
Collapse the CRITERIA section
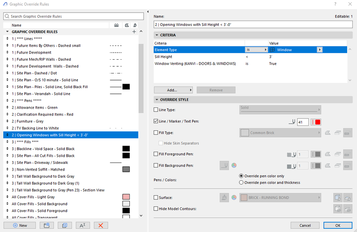157,35
